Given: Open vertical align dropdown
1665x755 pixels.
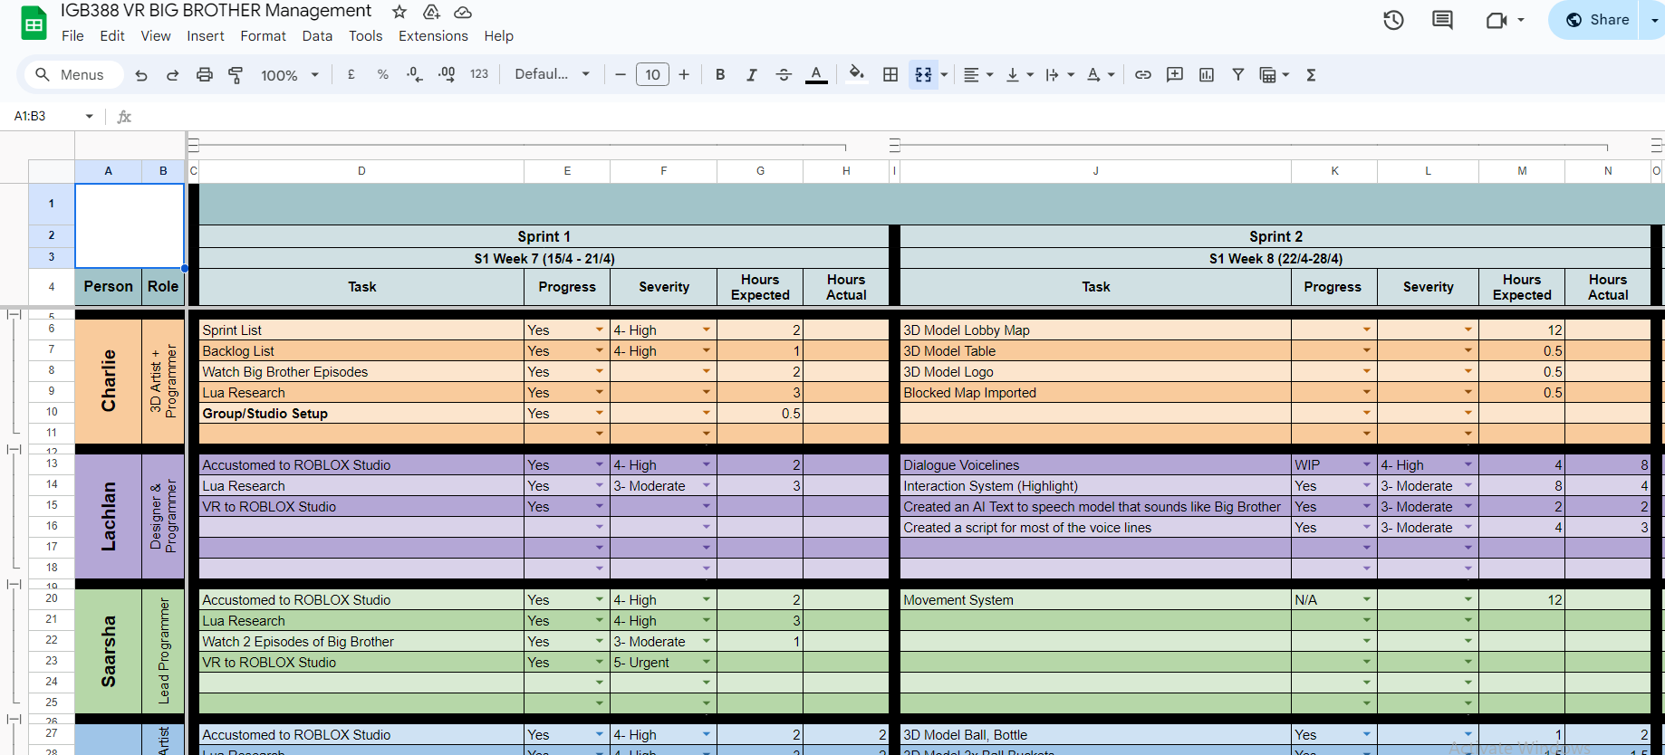Looking at the screenshot, I should [1020, 75].
